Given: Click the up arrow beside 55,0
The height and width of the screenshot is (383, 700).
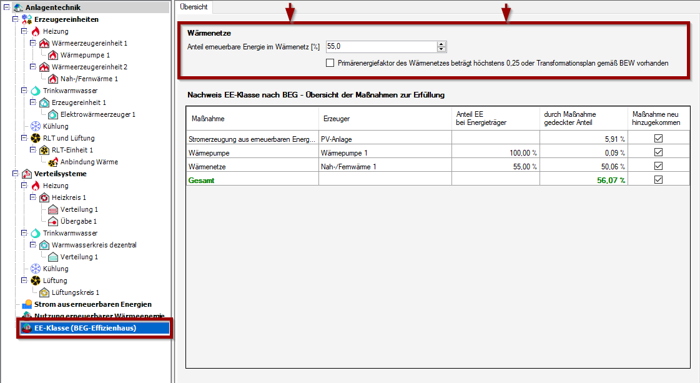Looking at the screenshot, I should pos(441,43).
